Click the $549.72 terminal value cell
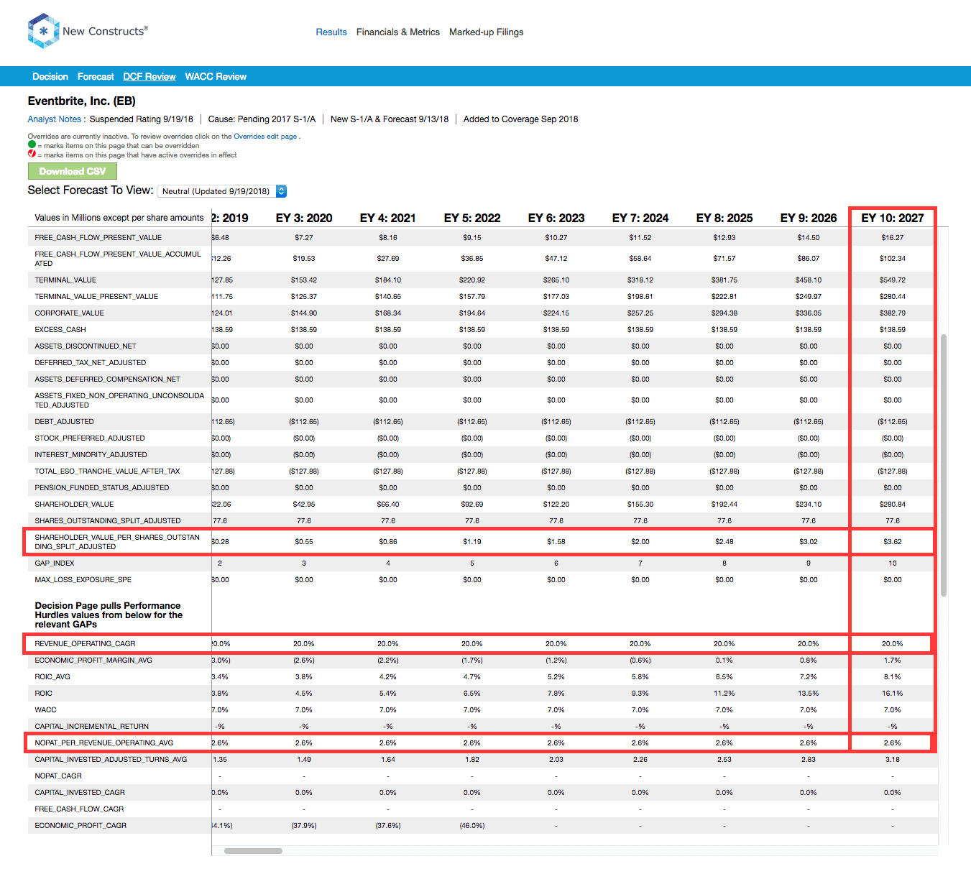The image size is (971, 869). click(x=893, y=280)
